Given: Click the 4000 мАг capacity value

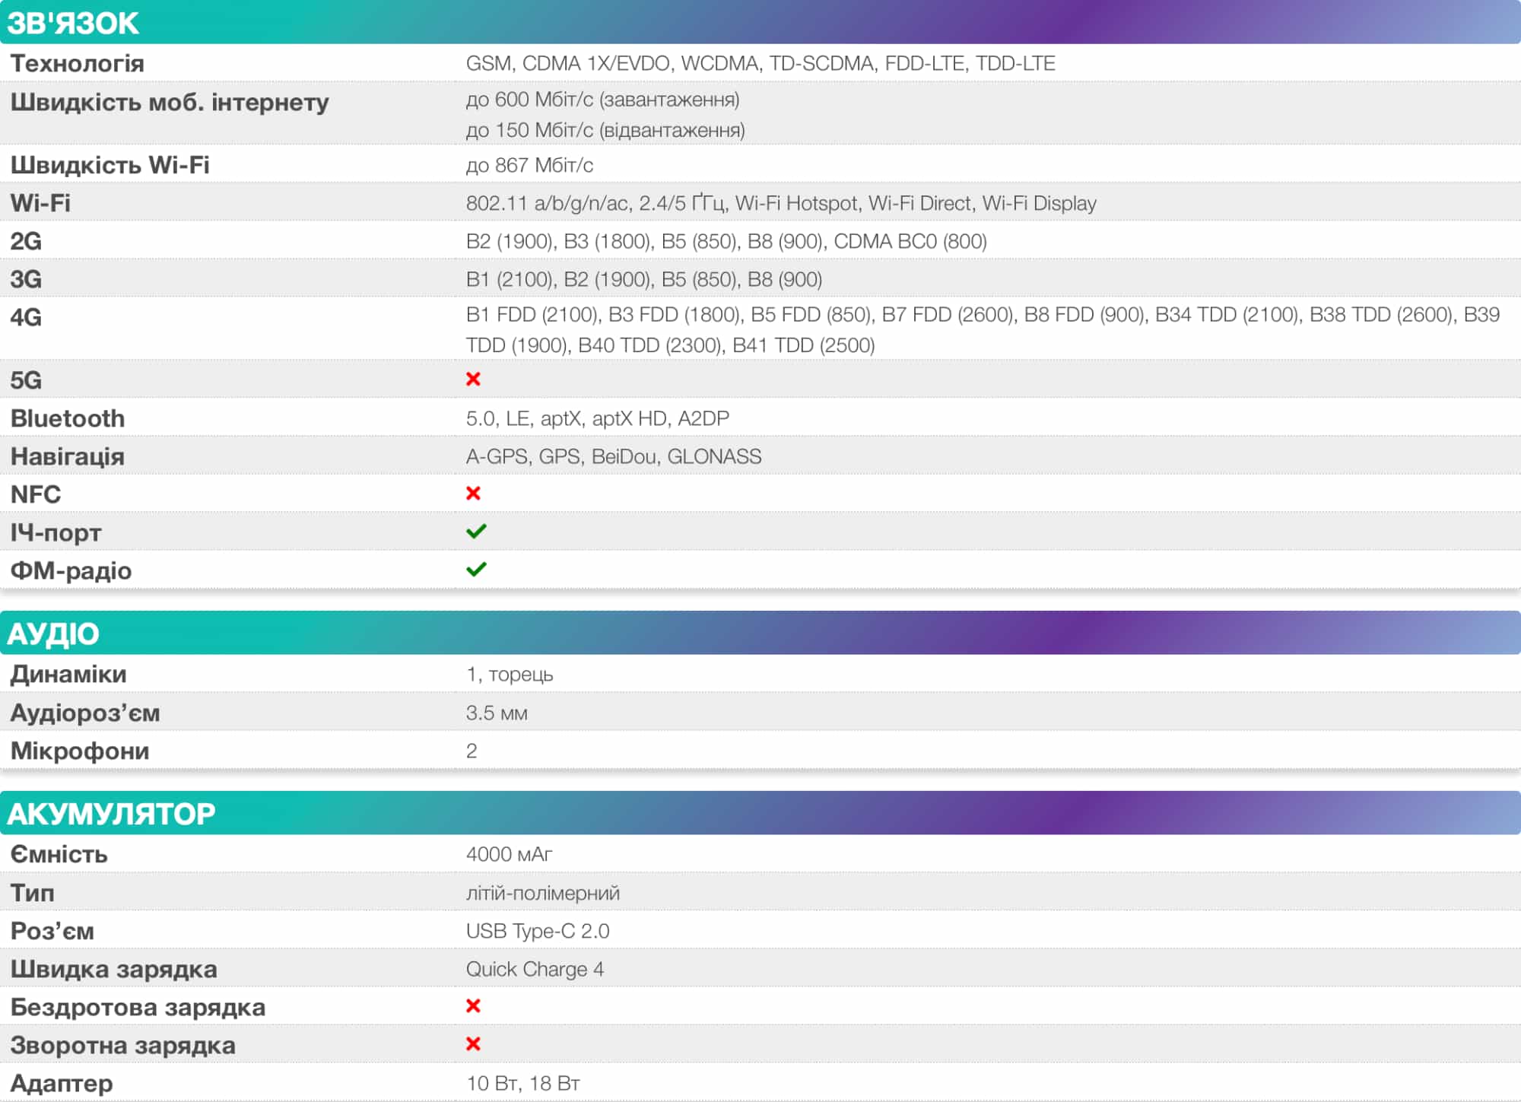Looking at the screenshot, I should point(509,854).
